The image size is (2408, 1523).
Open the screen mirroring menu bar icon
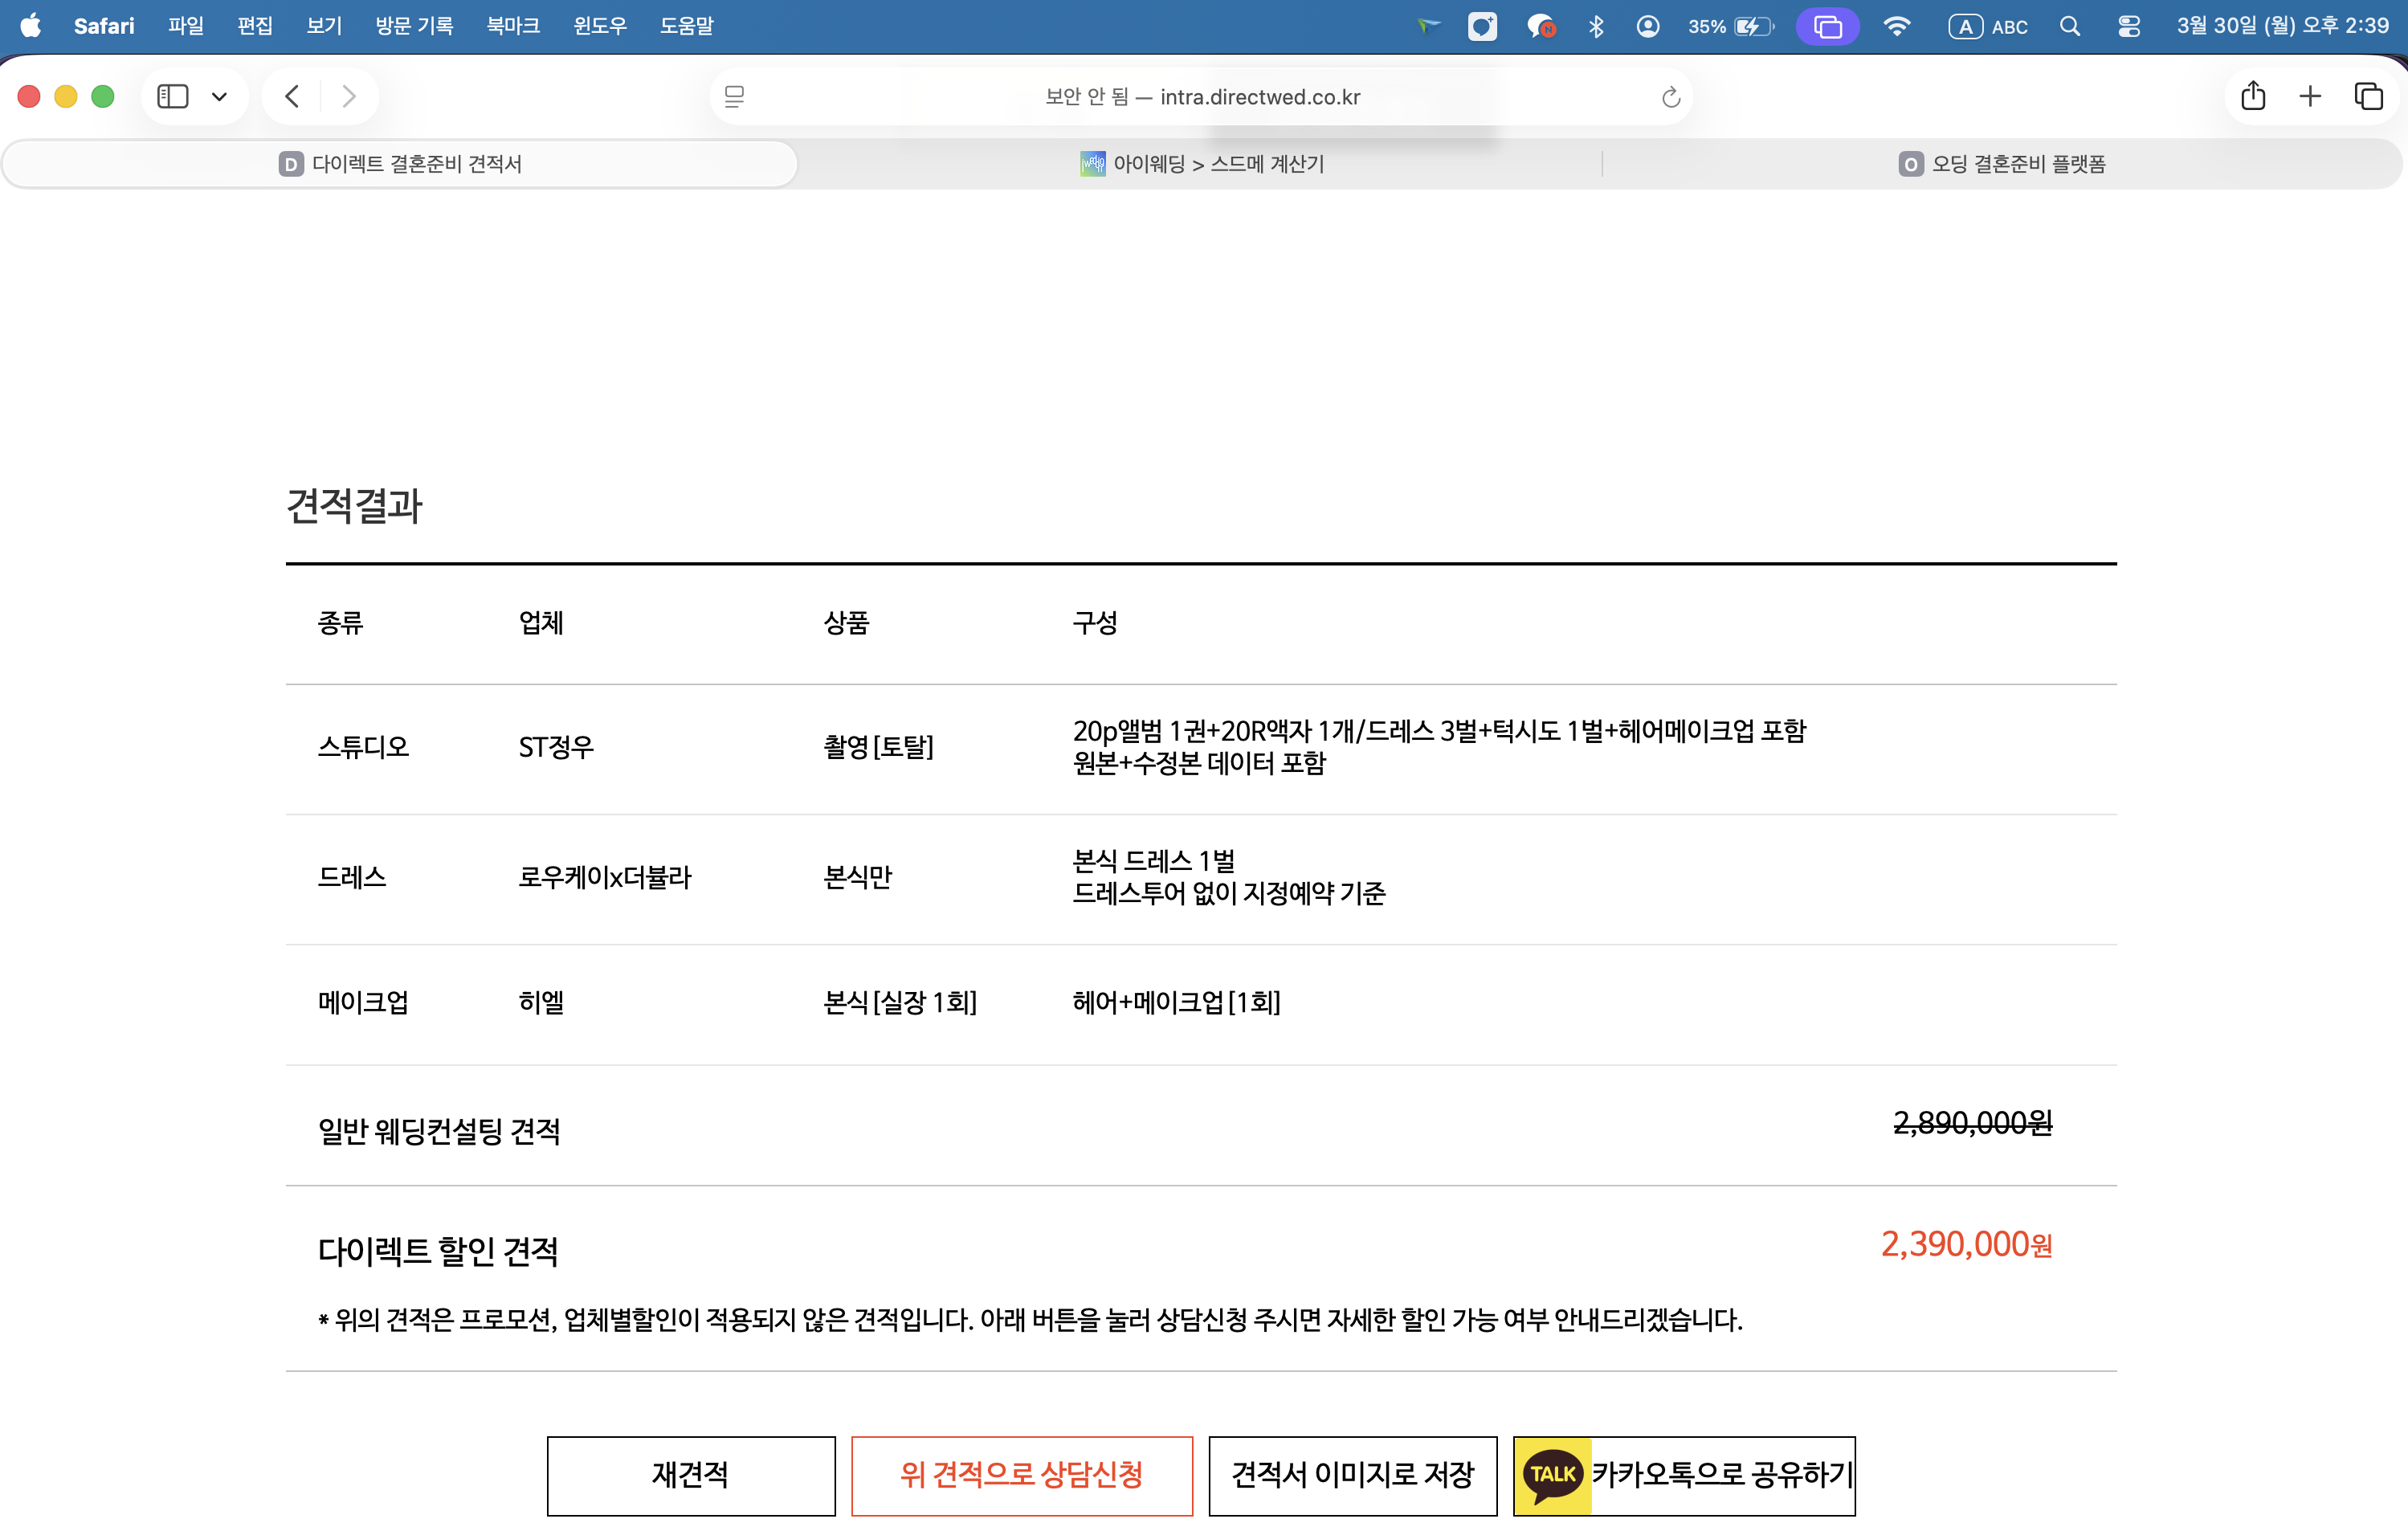1827,26
